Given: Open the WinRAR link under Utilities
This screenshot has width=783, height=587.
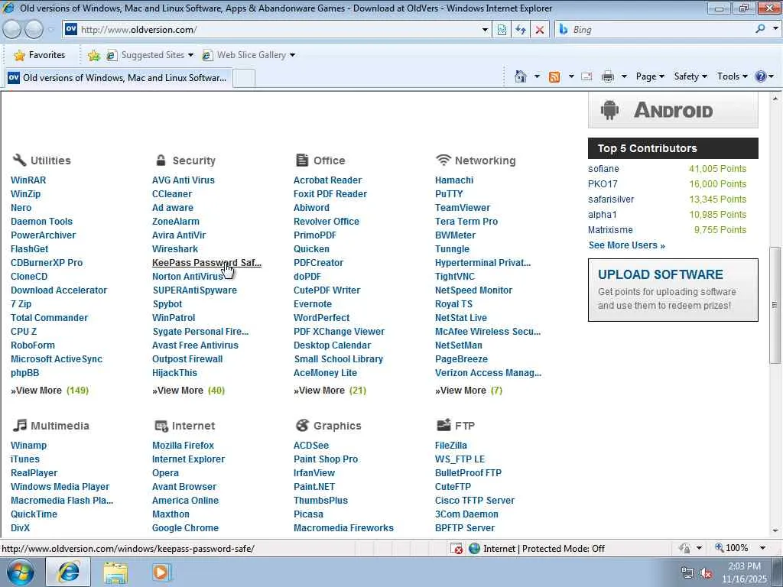Looking at the screenshot, I should (28, 180).
